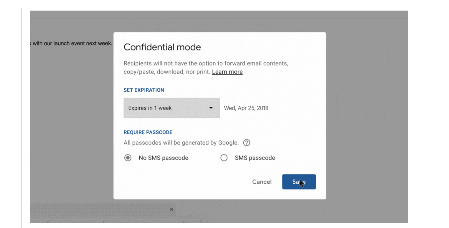Click the "Recipients will not have" description text
This screenshot has width=449, height=228.
coord(206,68)
